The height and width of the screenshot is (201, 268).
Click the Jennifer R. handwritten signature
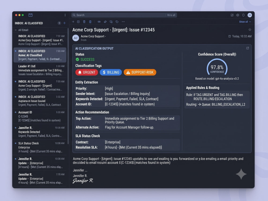[83, 181]
